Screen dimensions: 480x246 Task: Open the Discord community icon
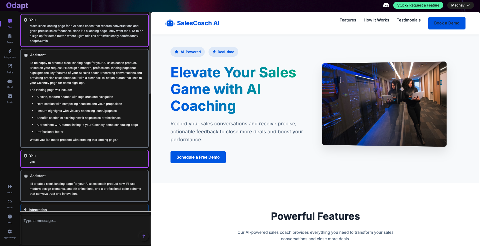click(x=386, y=5)
